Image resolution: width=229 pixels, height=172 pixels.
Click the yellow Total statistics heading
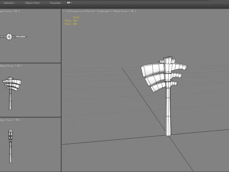point(76,17)
